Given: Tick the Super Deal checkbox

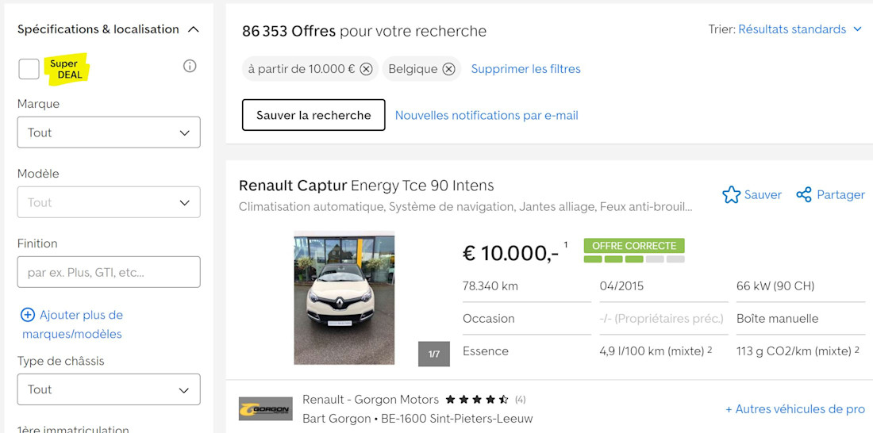Looking at the screenshot, I should coord(29,69).
